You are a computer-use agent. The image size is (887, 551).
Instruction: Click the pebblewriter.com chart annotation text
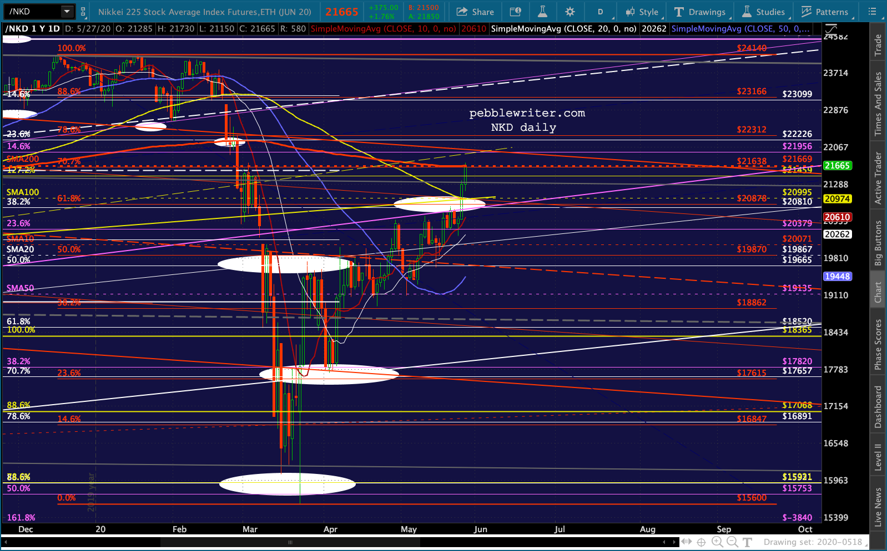pyautogui.click(x=527, y=113)
